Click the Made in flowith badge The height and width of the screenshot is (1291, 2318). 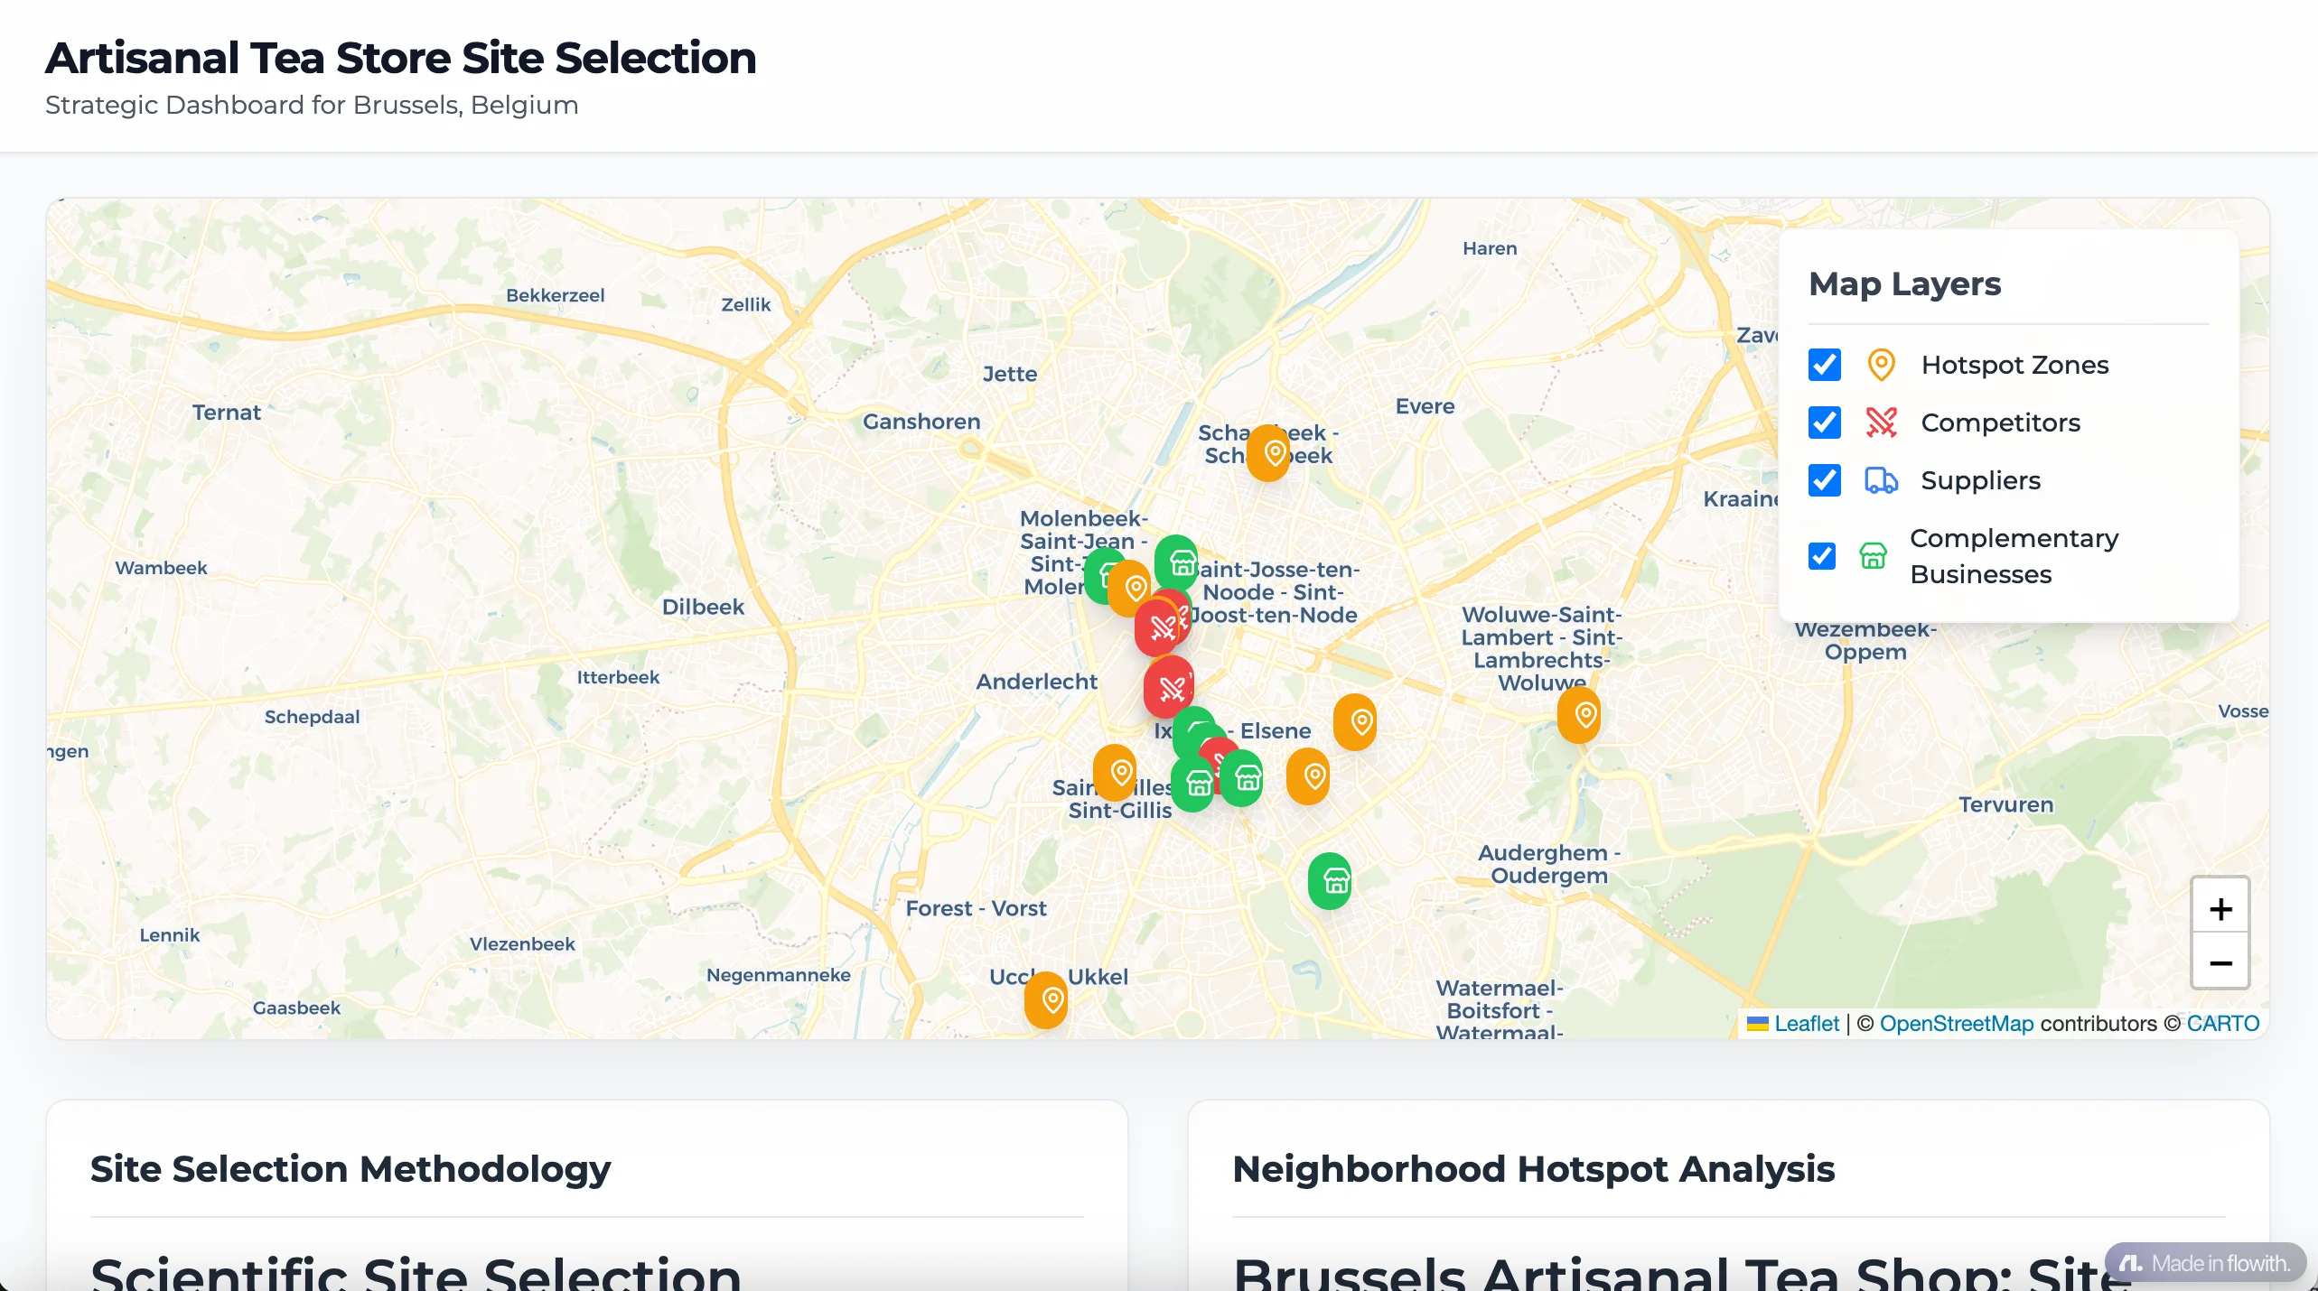point(2205,1263)
